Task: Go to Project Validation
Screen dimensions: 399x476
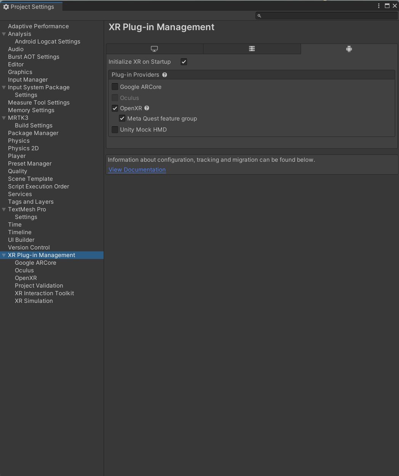Action: (39, 286)
